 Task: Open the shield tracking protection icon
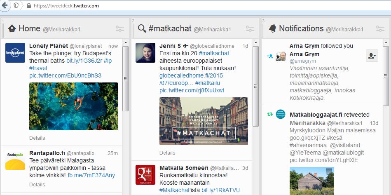(x=16, y=5)
